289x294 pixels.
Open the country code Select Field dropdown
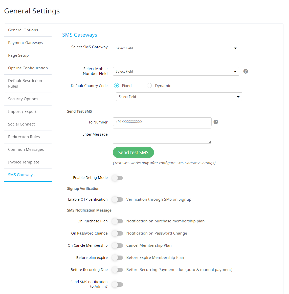(x=179, y=97)
